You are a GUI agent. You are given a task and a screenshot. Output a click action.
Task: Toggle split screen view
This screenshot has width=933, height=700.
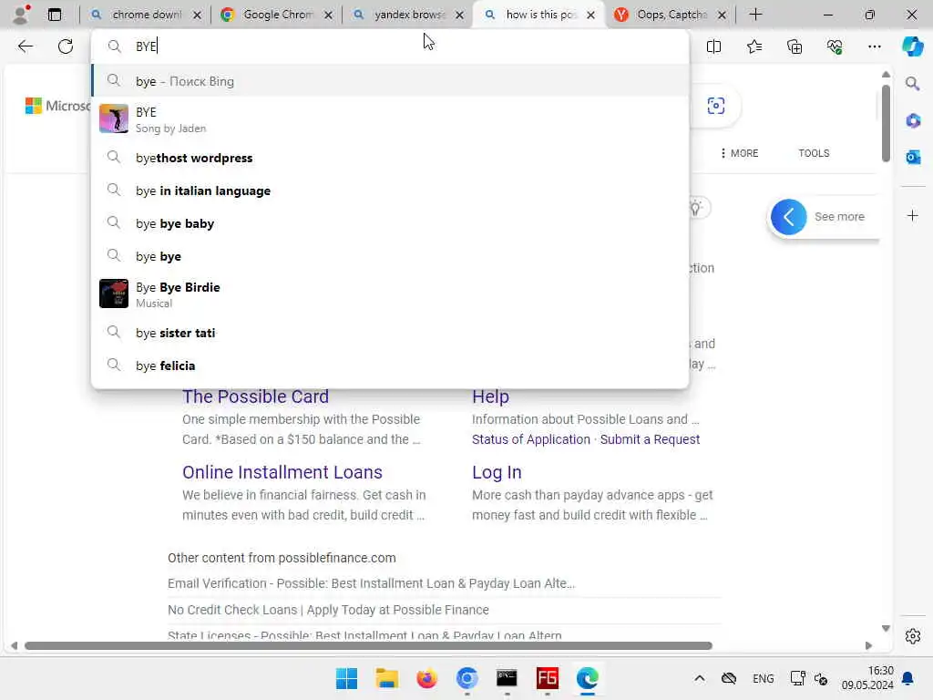click(713, 46)
